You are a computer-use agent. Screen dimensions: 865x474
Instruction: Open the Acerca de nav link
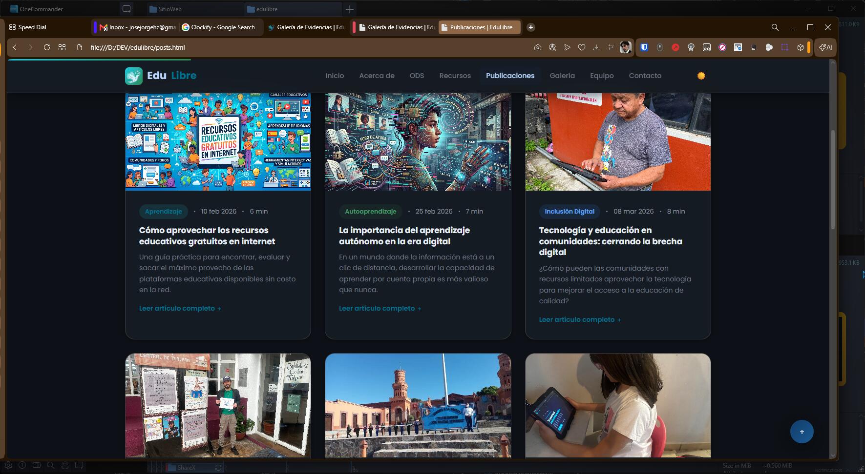377,76
